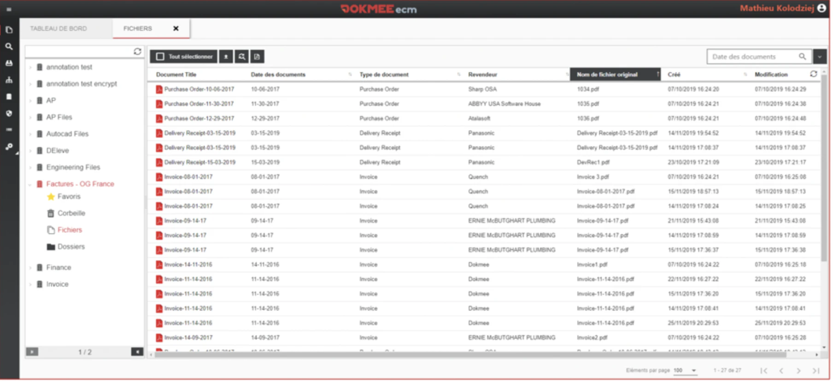Image resolution: width=833 pixels, height=382 pixels.
Task: Refresh the document grid
Action: click(814, 74)
